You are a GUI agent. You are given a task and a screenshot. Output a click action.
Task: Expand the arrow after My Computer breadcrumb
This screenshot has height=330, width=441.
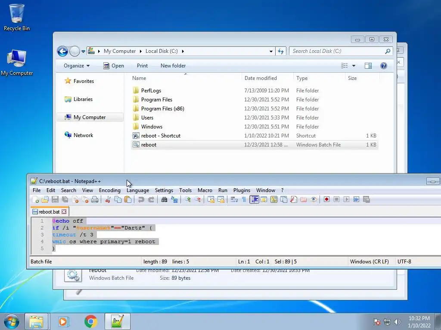coord(141,51)
